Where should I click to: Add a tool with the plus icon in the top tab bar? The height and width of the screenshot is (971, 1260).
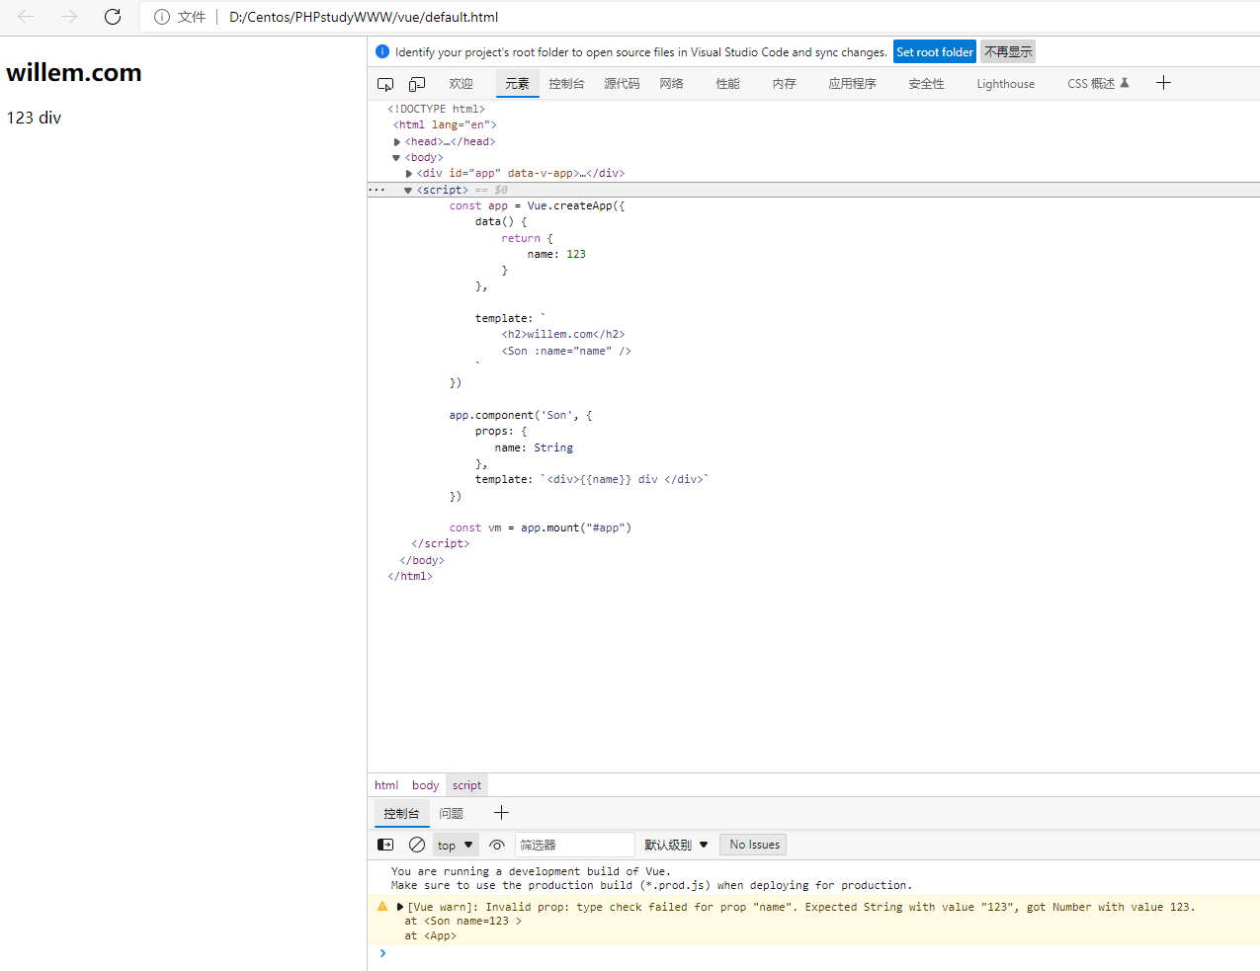[x=1163, y=83]
